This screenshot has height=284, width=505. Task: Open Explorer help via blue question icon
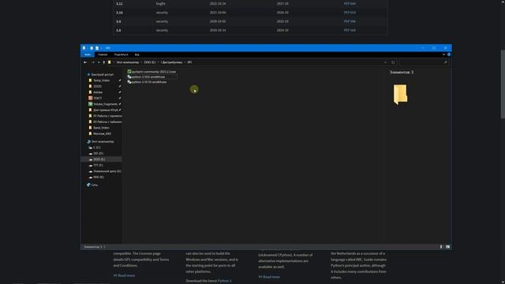coord(449,54)
